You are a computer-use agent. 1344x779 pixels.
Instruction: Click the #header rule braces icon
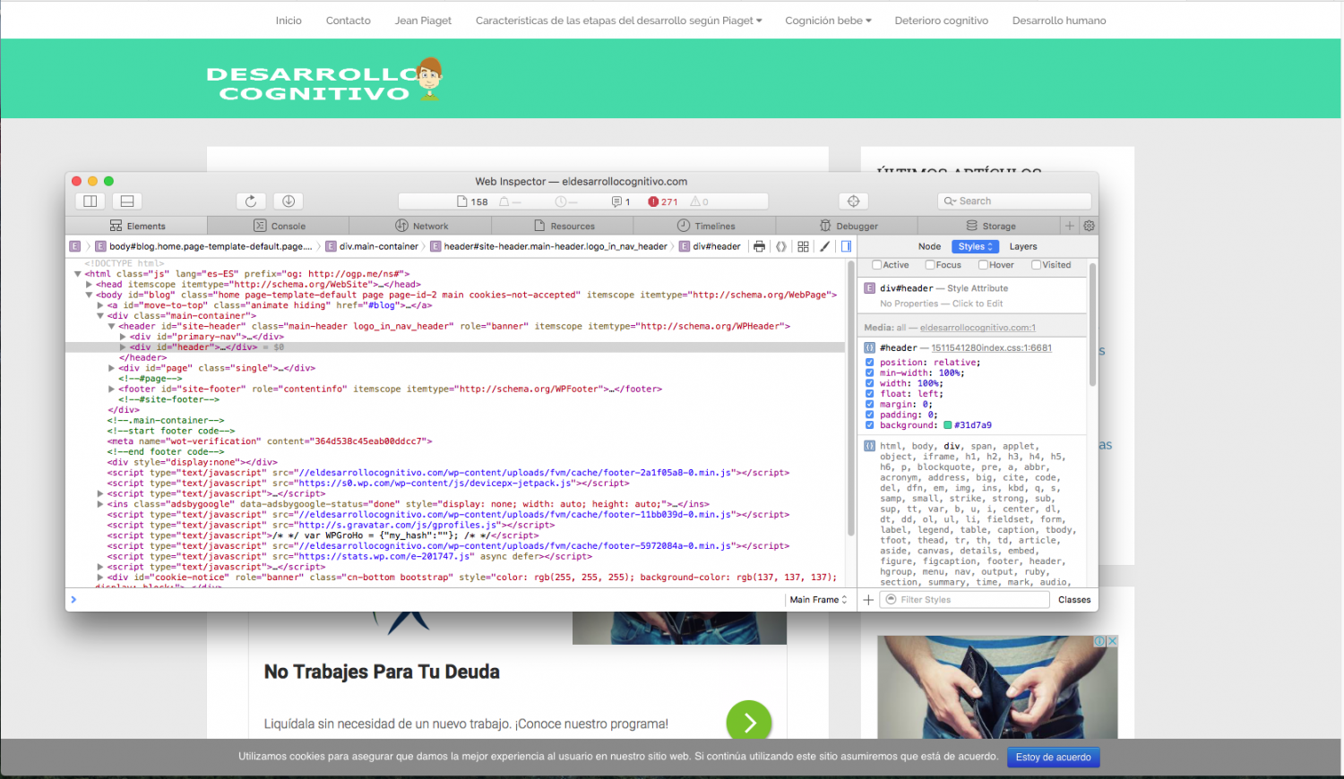[869, 347]
